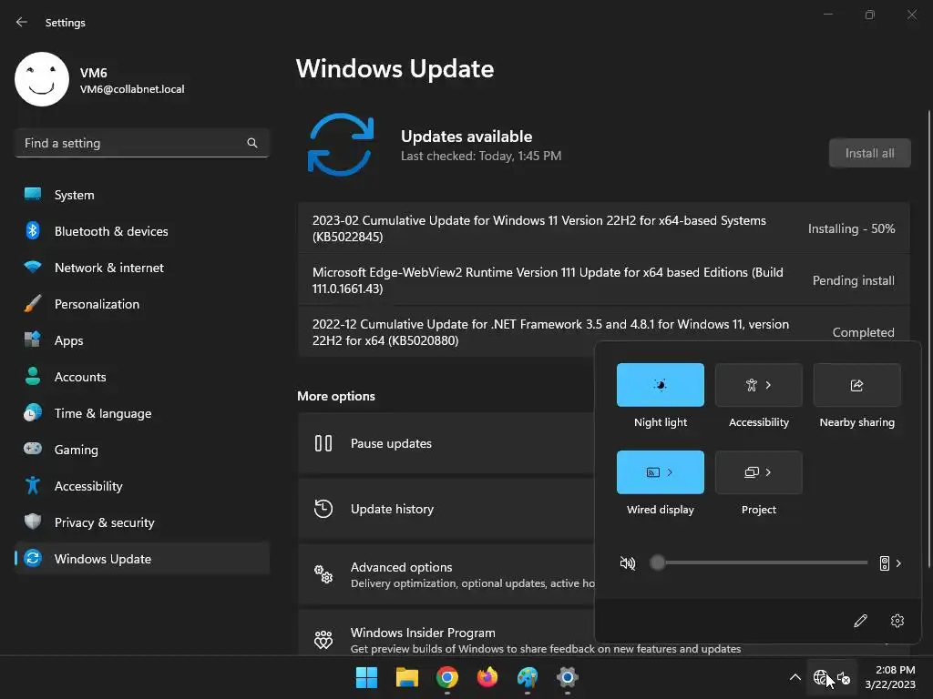The width and height of the screenshot is (933, 699).
Task: Toggle Nearby sharing quick setting
Action: click(856, 385)
